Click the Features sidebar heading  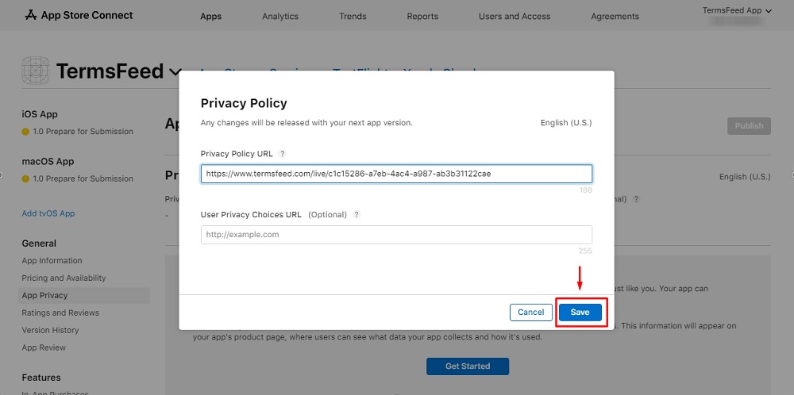pos(41,378)
